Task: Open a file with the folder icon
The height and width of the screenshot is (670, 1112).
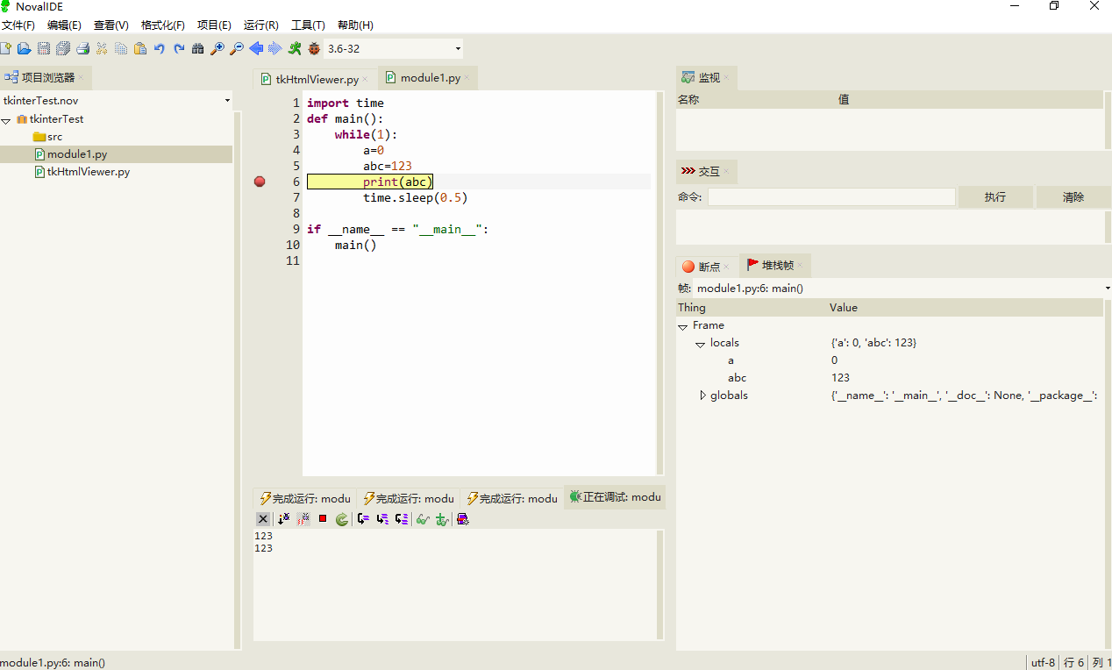Action: point(25,48)
